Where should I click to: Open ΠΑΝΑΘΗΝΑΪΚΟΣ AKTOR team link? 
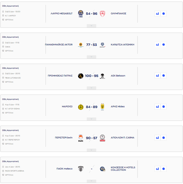(59, 45)
